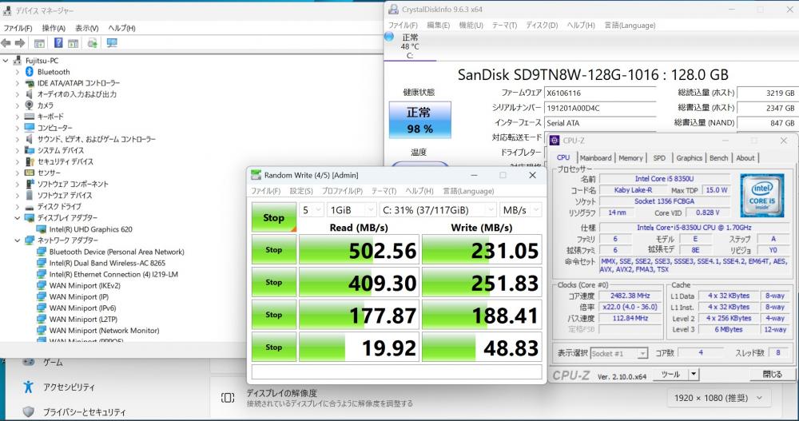Open the Language menu in CrystalDiskMark
799x421 pixels.
[468, 191]
